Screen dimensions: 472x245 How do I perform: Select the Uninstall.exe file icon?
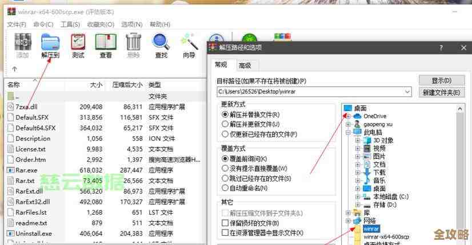pos(11,234)
